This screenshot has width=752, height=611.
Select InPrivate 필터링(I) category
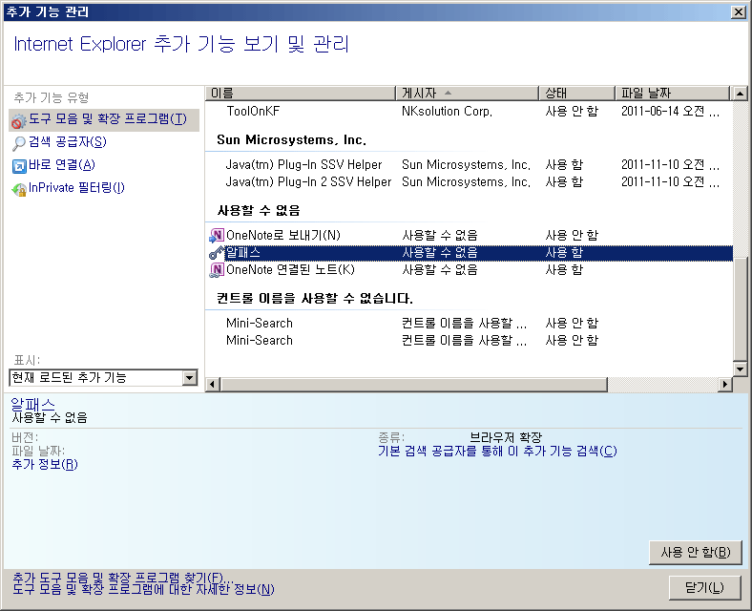(76, 187)
